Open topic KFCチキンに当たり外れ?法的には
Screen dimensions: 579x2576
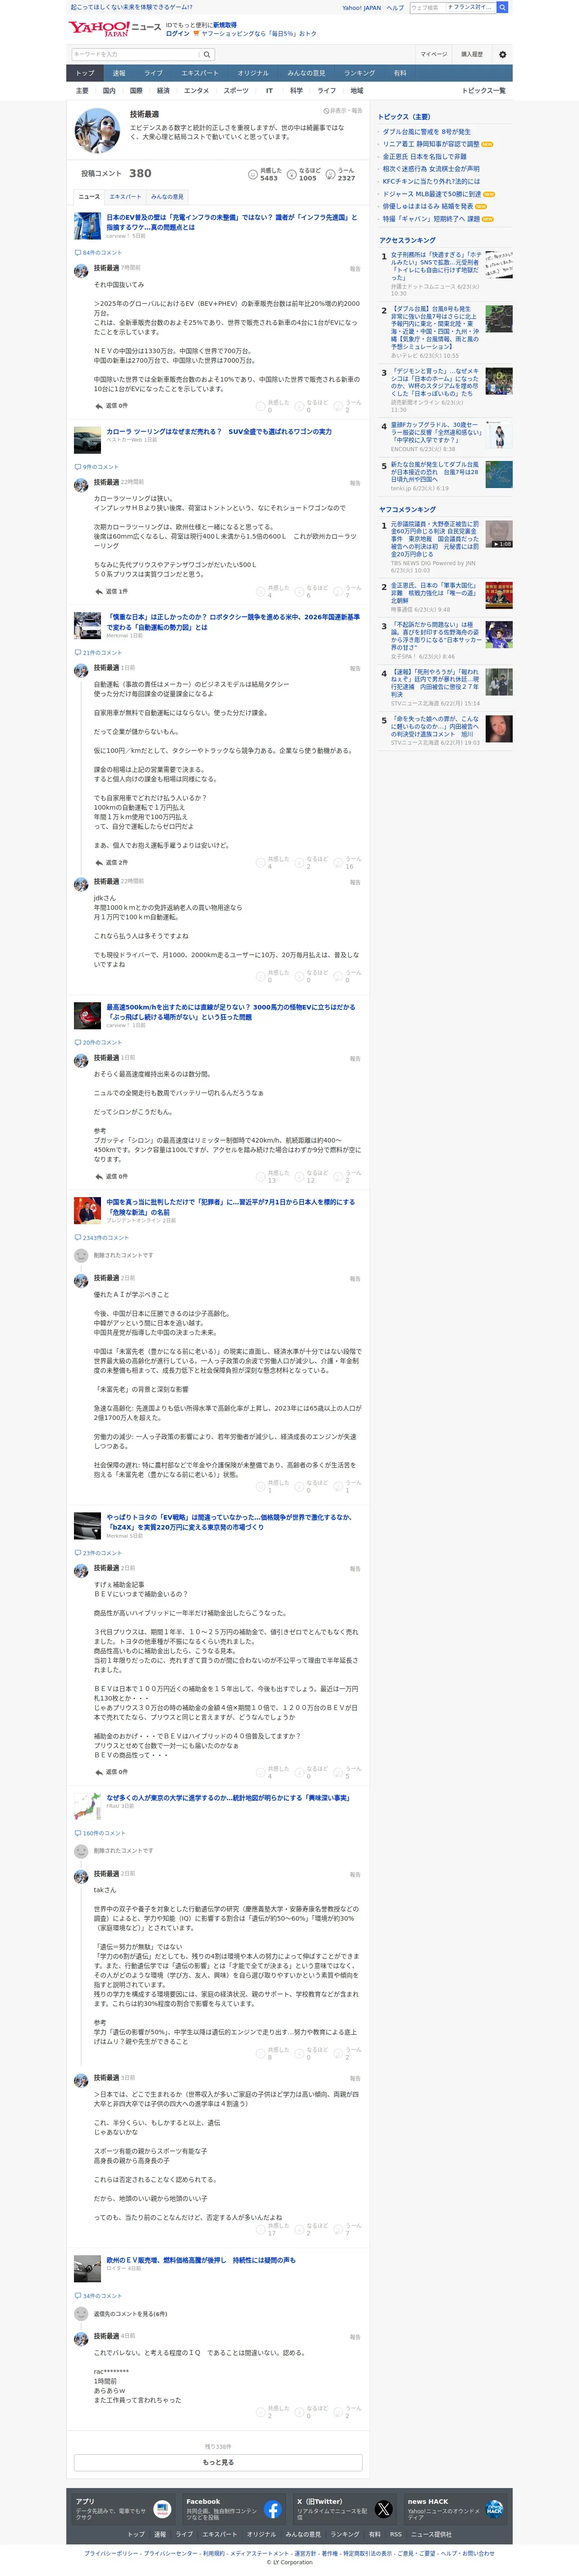pos(431,182)
